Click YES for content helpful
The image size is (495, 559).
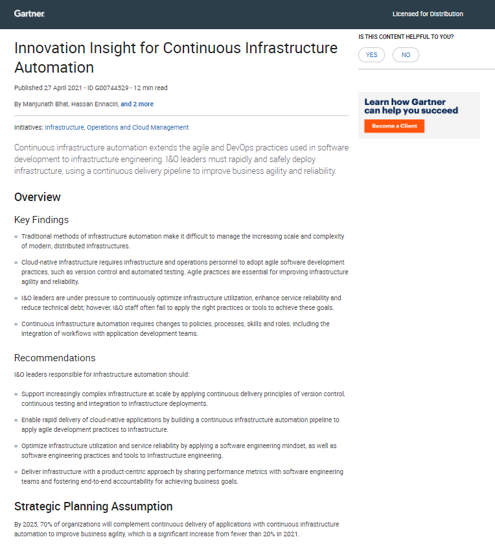tap(371, 55)
